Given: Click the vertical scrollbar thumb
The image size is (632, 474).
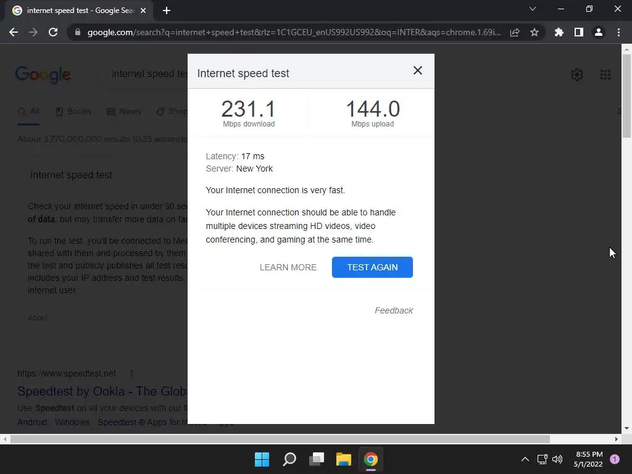Looking at the screenshot, I should click(626, 96).
